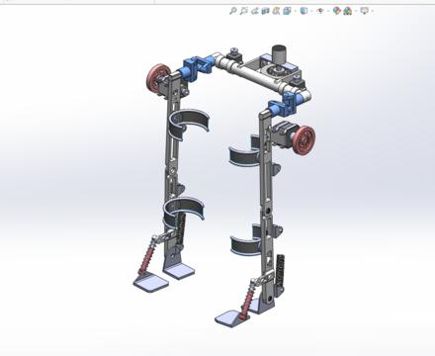The width and height of the screenshot is (435, 356).
Task: Toggle the Hide/Show Items icon
Action: tap(320, 11)
